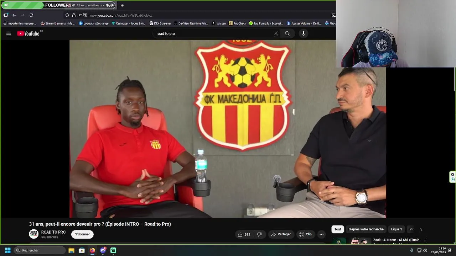Open the StreamElements bookmark
Image resolution: width=456 pixels, height=256 pixels.
click(58, 23)
